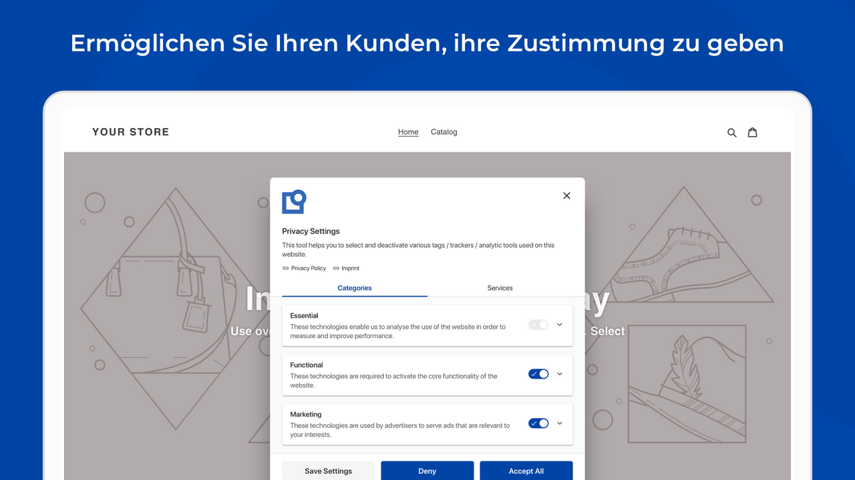Click the tool description mentioning tags / trackers
This screenshot has height=480, width=855.
point(418,249)
